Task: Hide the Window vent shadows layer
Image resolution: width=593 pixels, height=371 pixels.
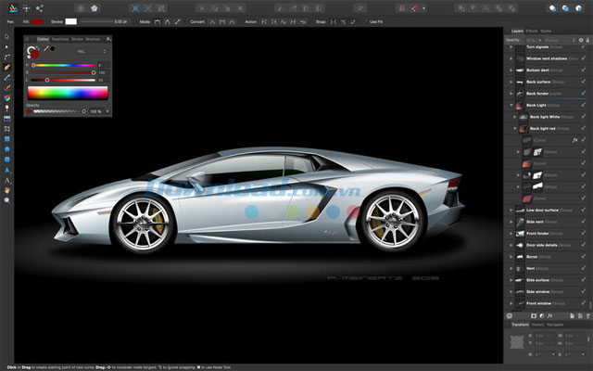Action: click(x=584, y=58)
